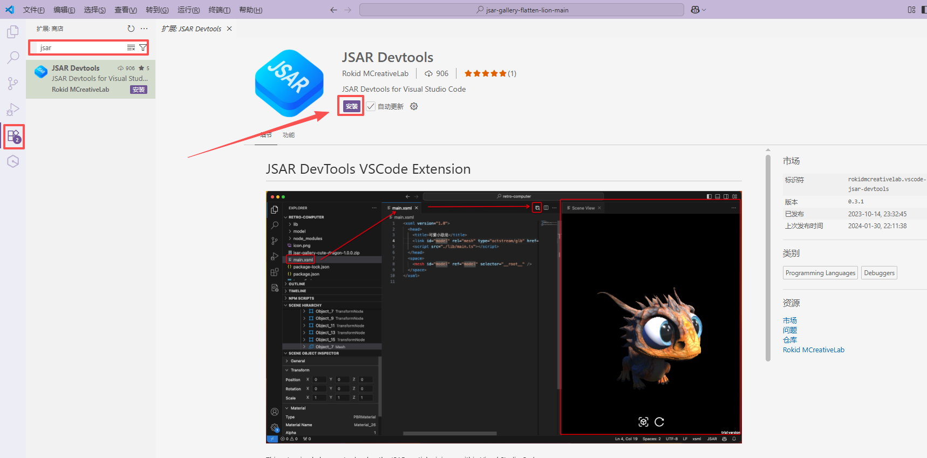Open the 问题 issues resource link
This screenshot has width=927, height=458.
pyautogui.click(x=790, y=330)
